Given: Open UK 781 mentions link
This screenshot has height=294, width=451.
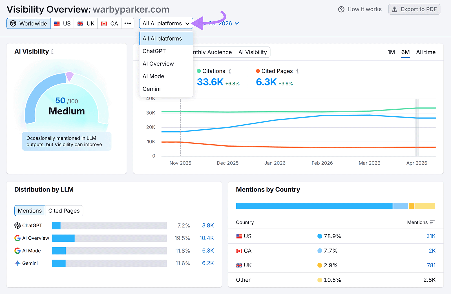Looking at the screenshot, I should coord(431,265).
